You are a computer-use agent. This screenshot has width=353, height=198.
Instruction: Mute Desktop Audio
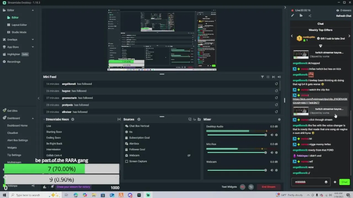tap(272, 135)
